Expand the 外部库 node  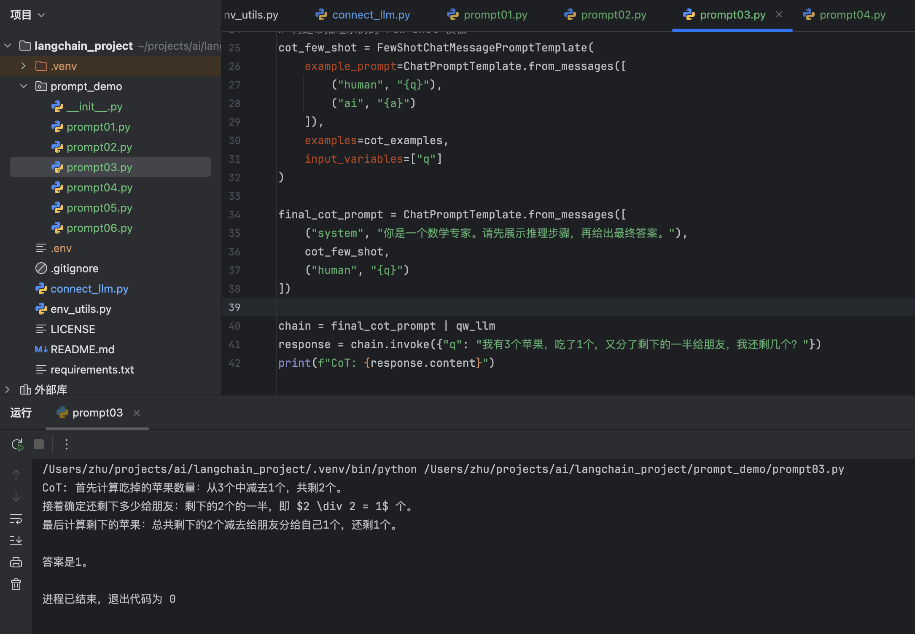pos(7,390)
